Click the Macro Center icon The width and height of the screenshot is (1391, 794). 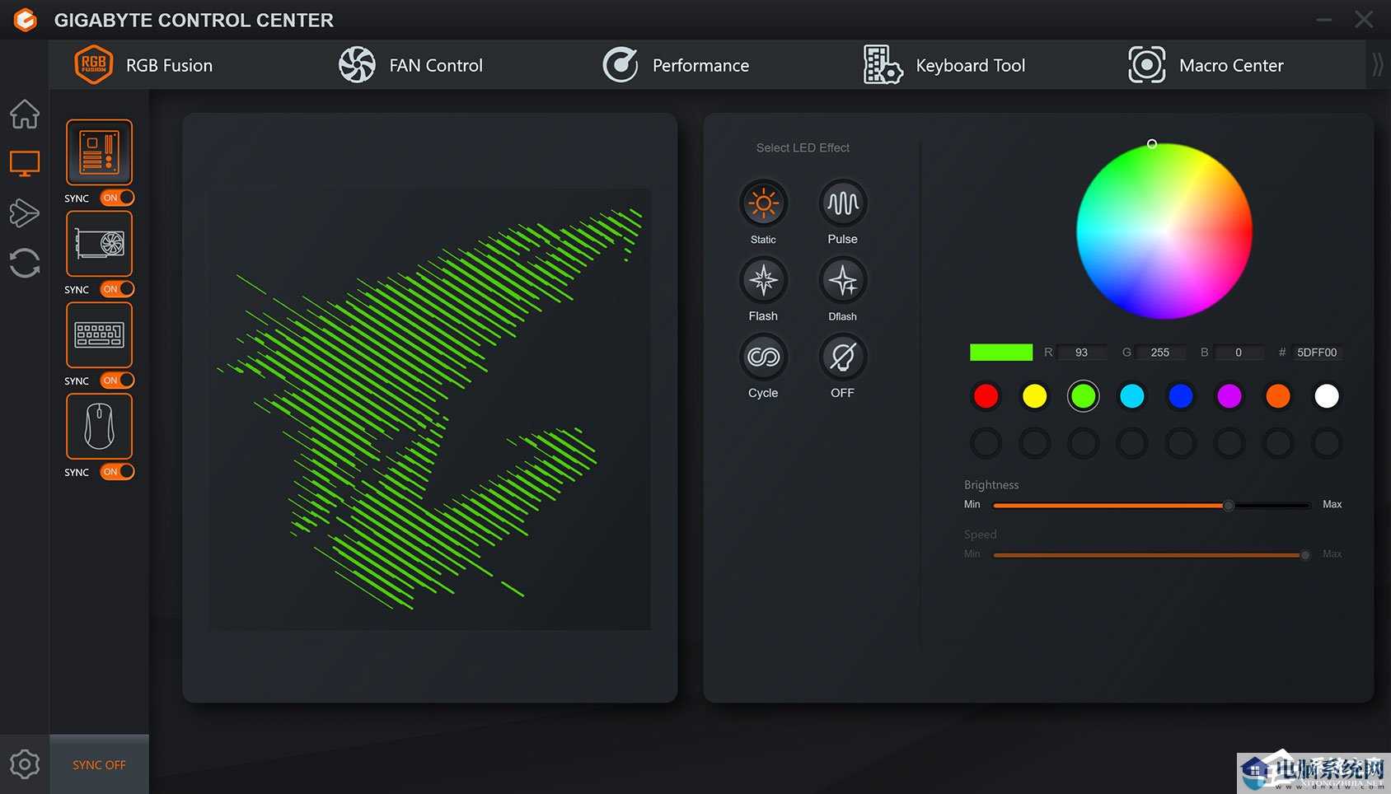1147,65
